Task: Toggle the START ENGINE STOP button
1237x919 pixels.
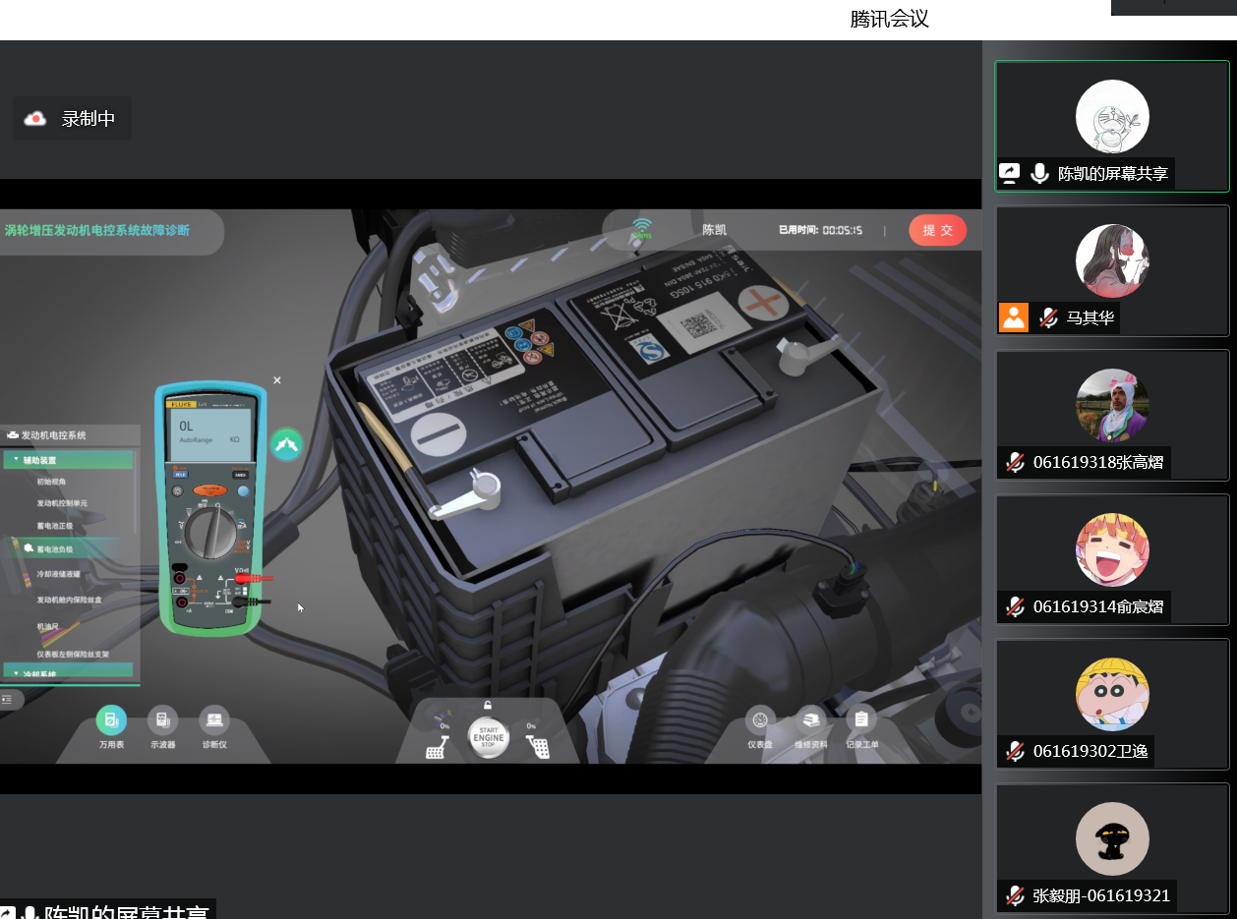Action: tap(489, 737)
